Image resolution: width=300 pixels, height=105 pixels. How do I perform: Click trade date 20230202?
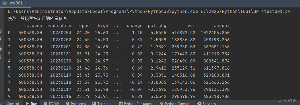(61, 40)
